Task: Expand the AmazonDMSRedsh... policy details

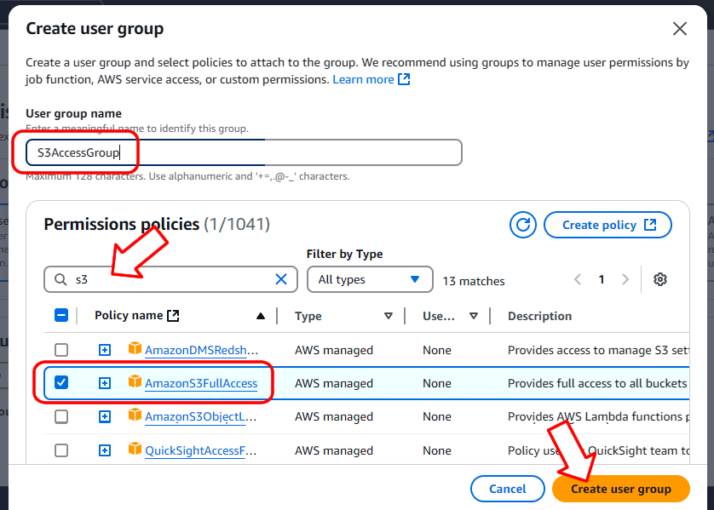Action: tap(105, 350)
